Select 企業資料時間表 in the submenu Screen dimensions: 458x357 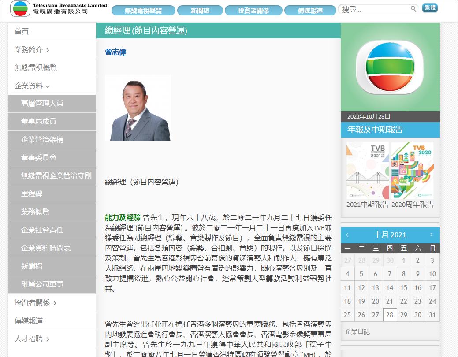(52, 248)
